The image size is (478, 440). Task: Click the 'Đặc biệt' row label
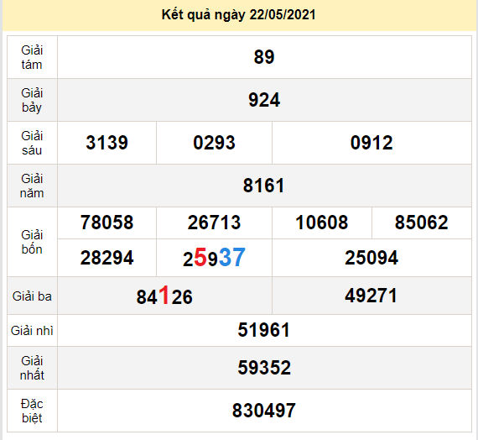click(x=32, y=411)
